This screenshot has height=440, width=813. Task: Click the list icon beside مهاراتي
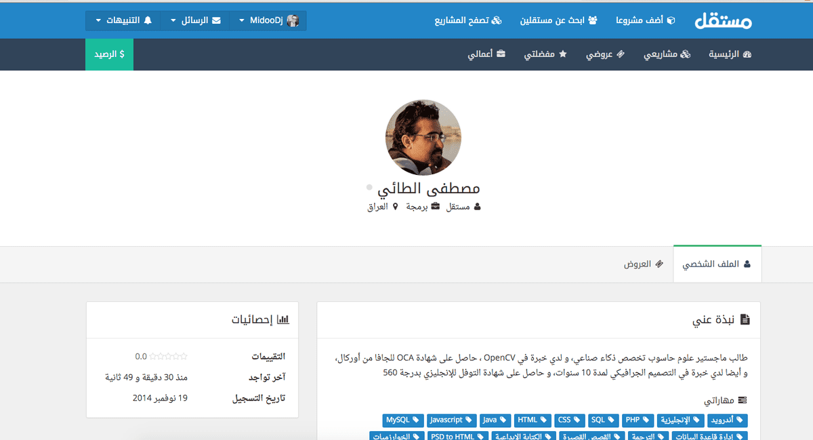(743, 401)
